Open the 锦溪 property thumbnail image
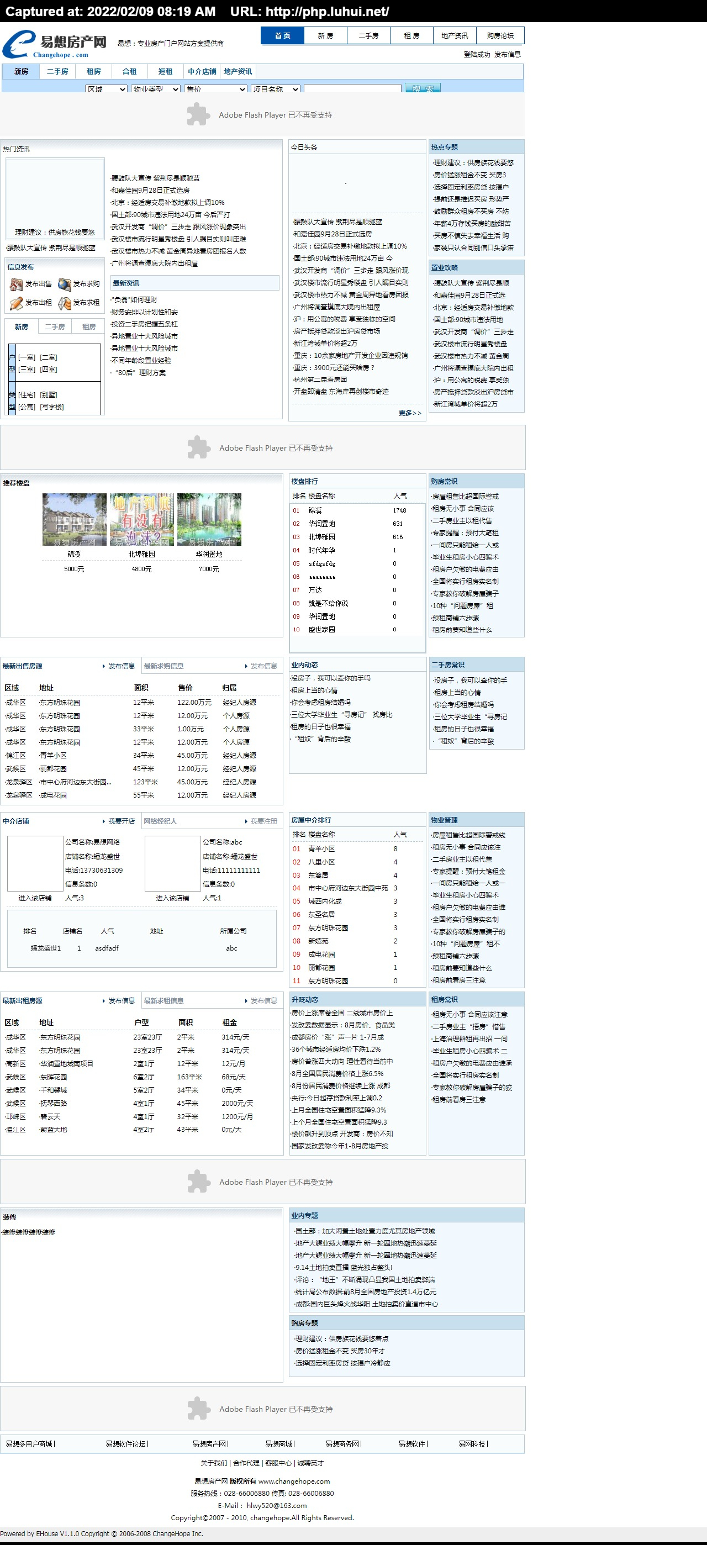Screen dimensions: 707x1545 click(75, 519)
